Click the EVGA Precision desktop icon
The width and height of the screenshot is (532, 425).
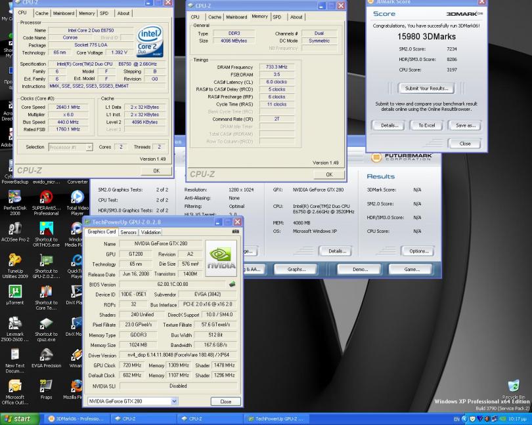(x=46, y=358)
